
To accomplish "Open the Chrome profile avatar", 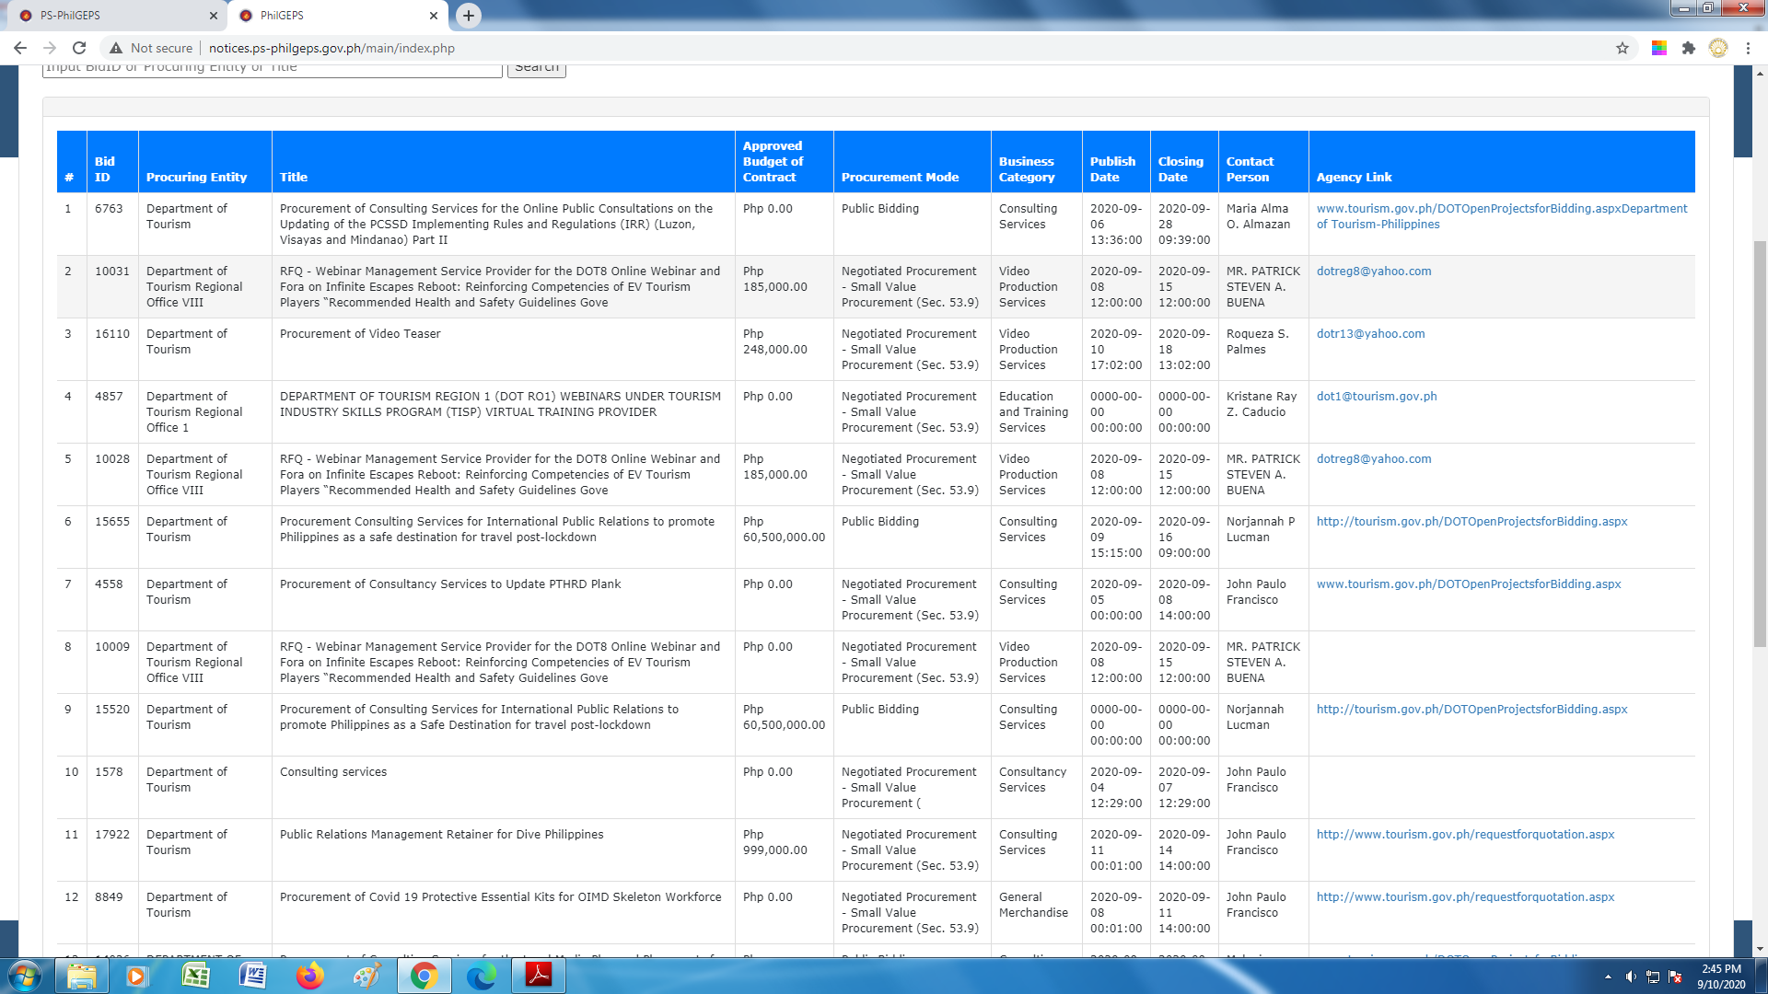I will 1718,48.
